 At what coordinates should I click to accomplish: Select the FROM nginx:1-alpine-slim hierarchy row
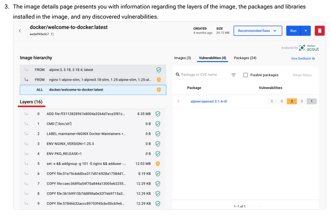(93, 80)
